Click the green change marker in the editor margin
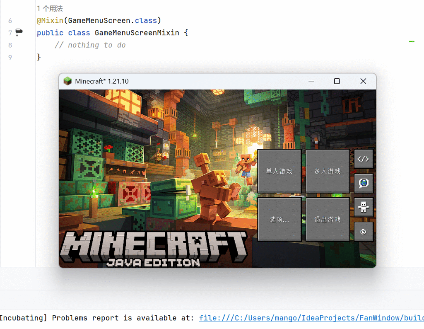The image size is (424, 329). [411, 41]
